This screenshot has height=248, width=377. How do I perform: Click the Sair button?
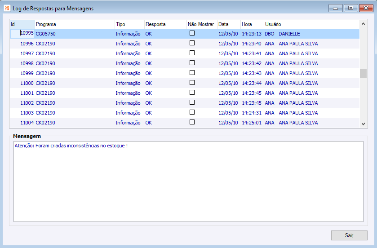click(349, 235)
